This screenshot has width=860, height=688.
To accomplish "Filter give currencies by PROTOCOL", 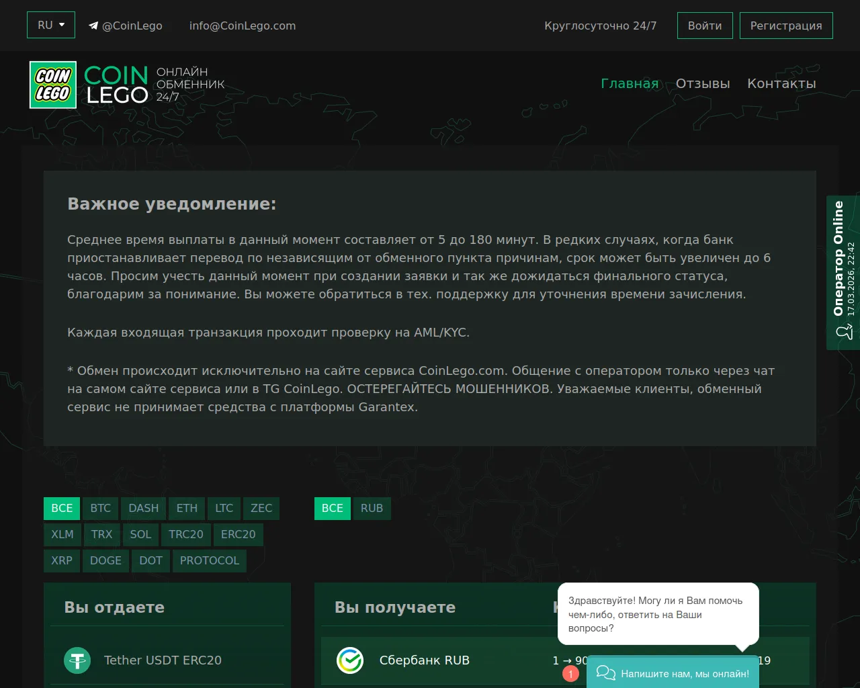I will tap(210, 561).
